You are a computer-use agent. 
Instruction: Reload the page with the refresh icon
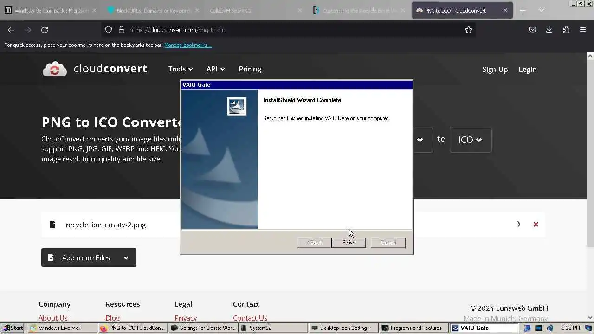tap(45, 30)
